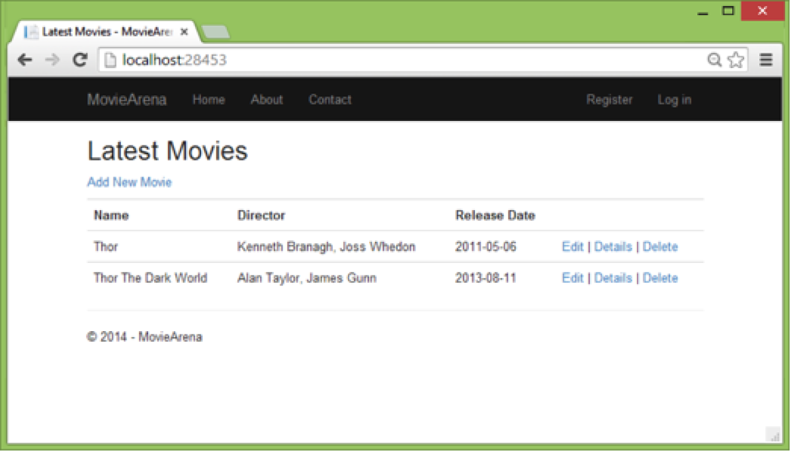Go back with the browser back arrow
The image size is (791, 452).
pos(24,60)
